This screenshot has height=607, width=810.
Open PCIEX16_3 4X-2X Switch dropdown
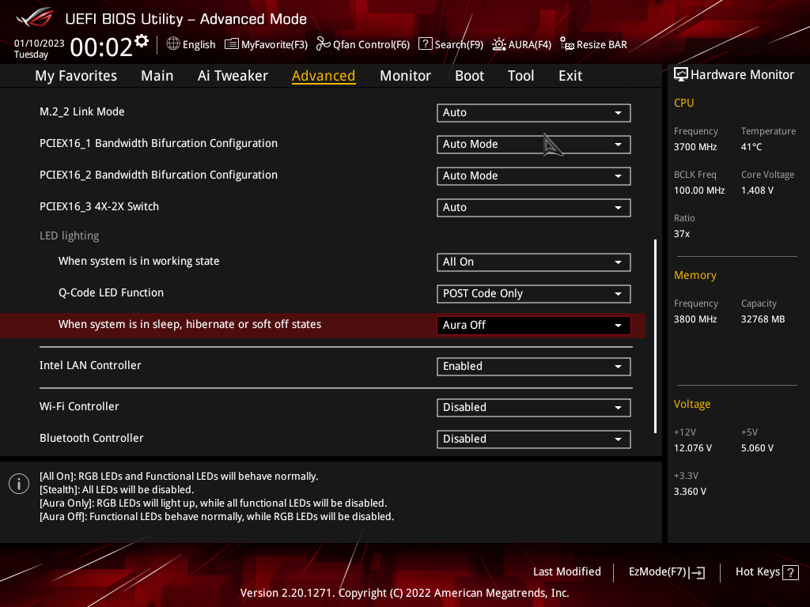(534, 208)
